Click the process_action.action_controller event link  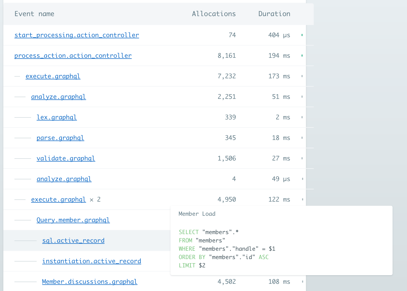73,56
